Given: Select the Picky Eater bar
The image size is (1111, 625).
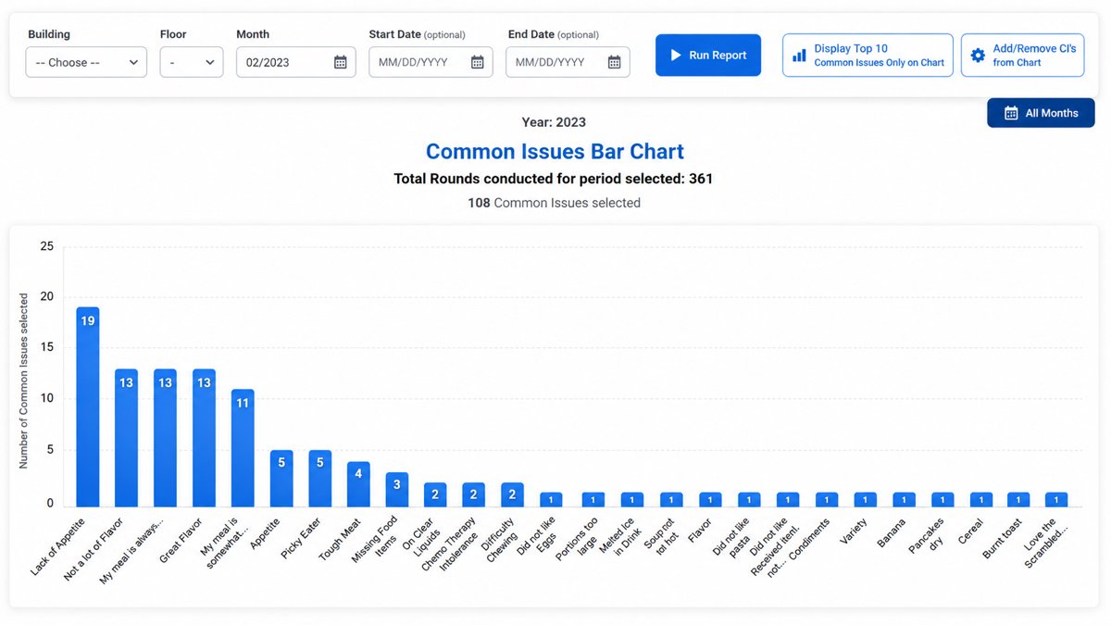Looking at the screenshot, I should point(319,479).
